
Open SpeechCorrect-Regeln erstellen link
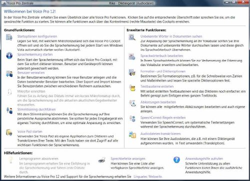[163, 117]
